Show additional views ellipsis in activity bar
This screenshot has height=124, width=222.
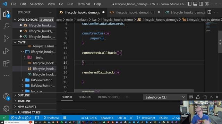pos(6,75)
